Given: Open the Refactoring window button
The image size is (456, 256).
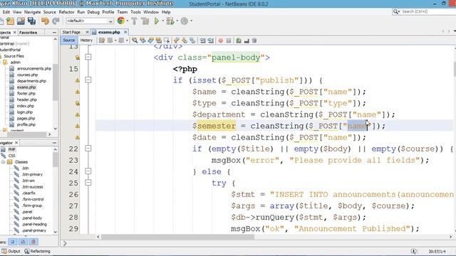Looking at the screenshot, I should point(38,251).
